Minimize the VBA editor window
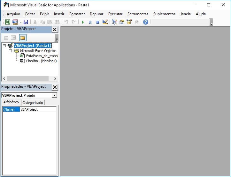The width and height of the screenshot is (231, 177). (x=194, y=5)
